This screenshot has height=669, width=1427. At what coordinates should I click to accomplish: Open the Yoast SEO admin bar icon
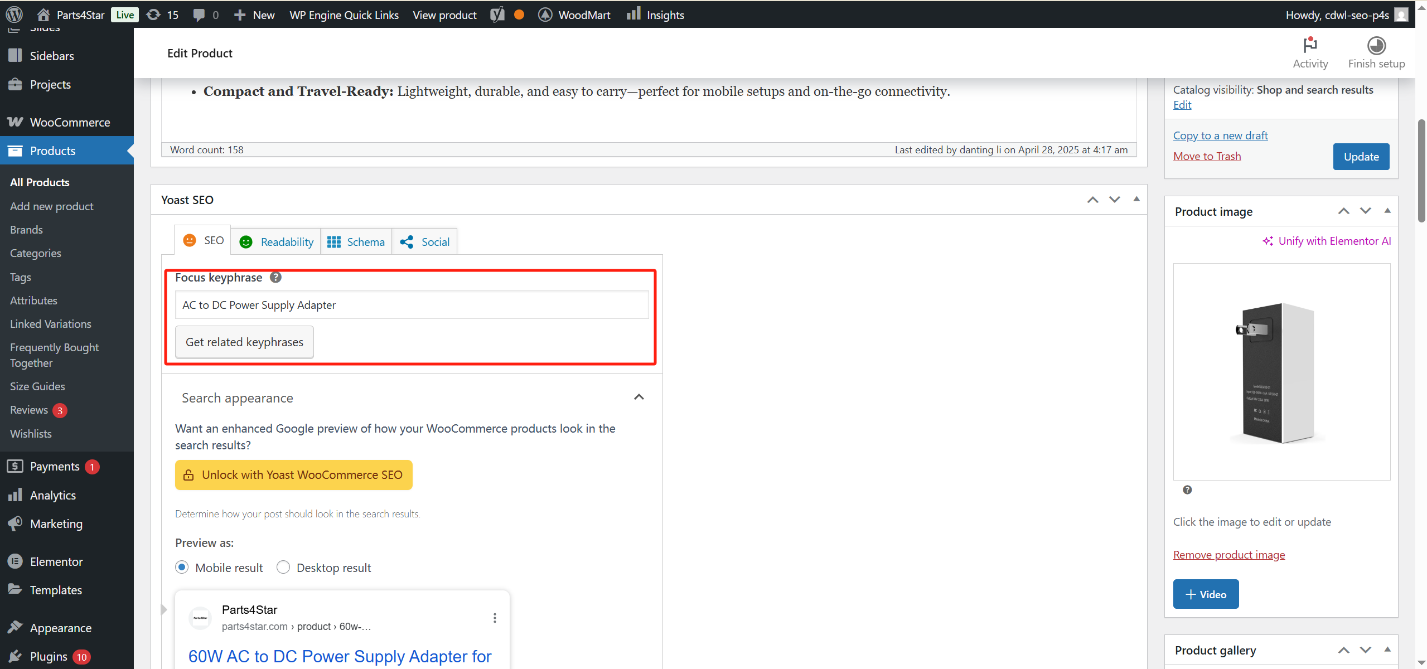tap(496, 14)
